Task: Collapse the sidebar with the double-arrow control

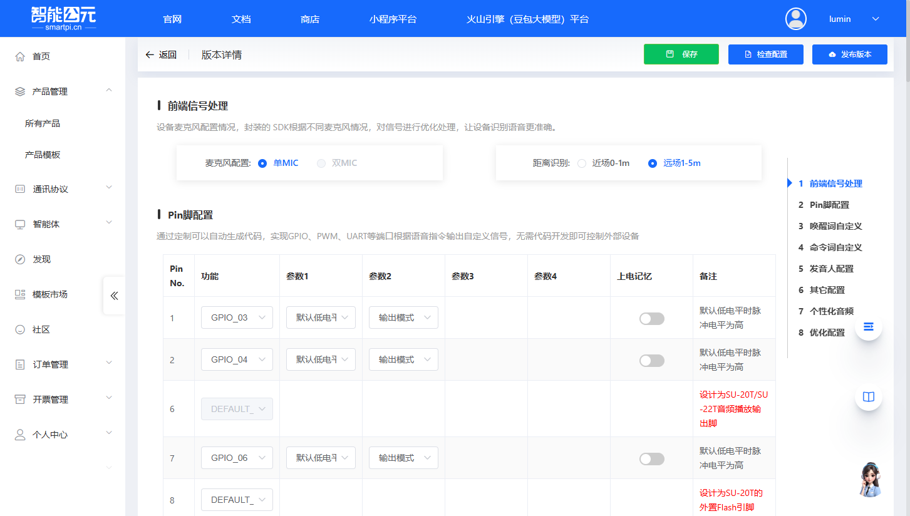Action: 113,296
